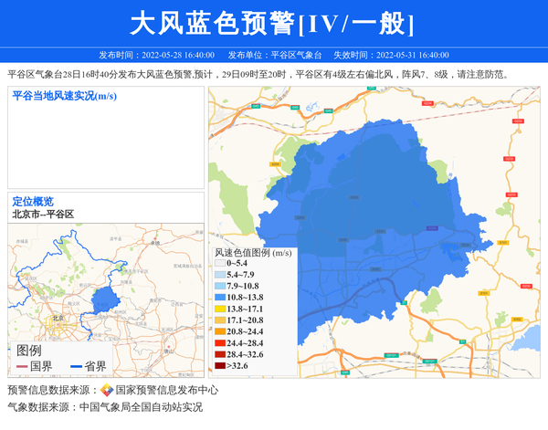This screenshot has height=430, width=548.
Task: Click the 大风蓝色预警 title banner
Action: (273, 23)
